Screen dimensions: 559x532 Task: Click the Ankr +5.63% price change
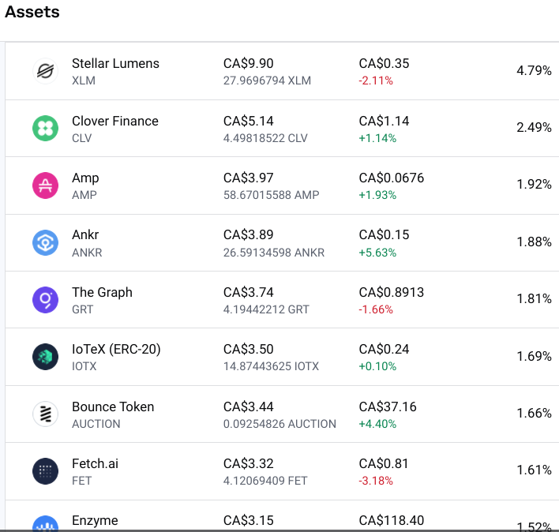click(x=377, y=253)
